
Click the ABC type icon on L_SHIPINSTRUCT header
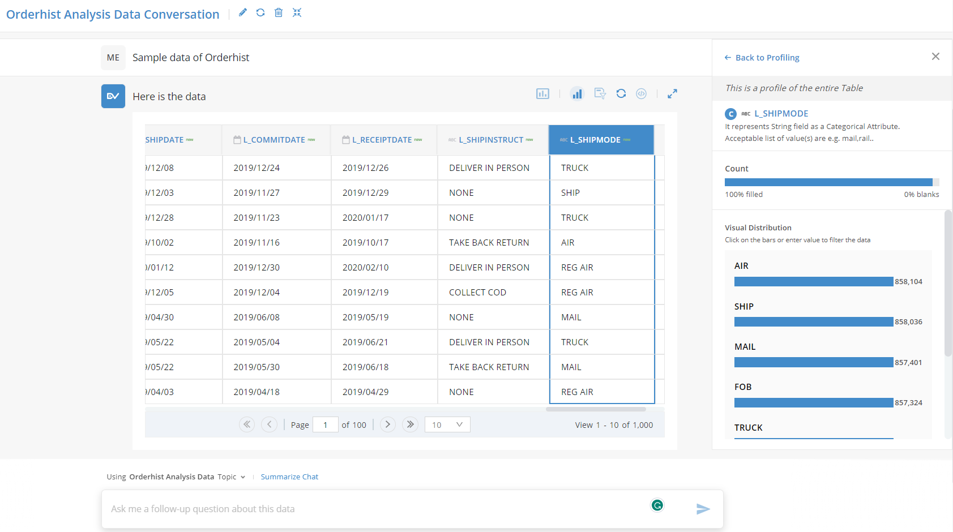pyautogui.click(x=452, y=140)
